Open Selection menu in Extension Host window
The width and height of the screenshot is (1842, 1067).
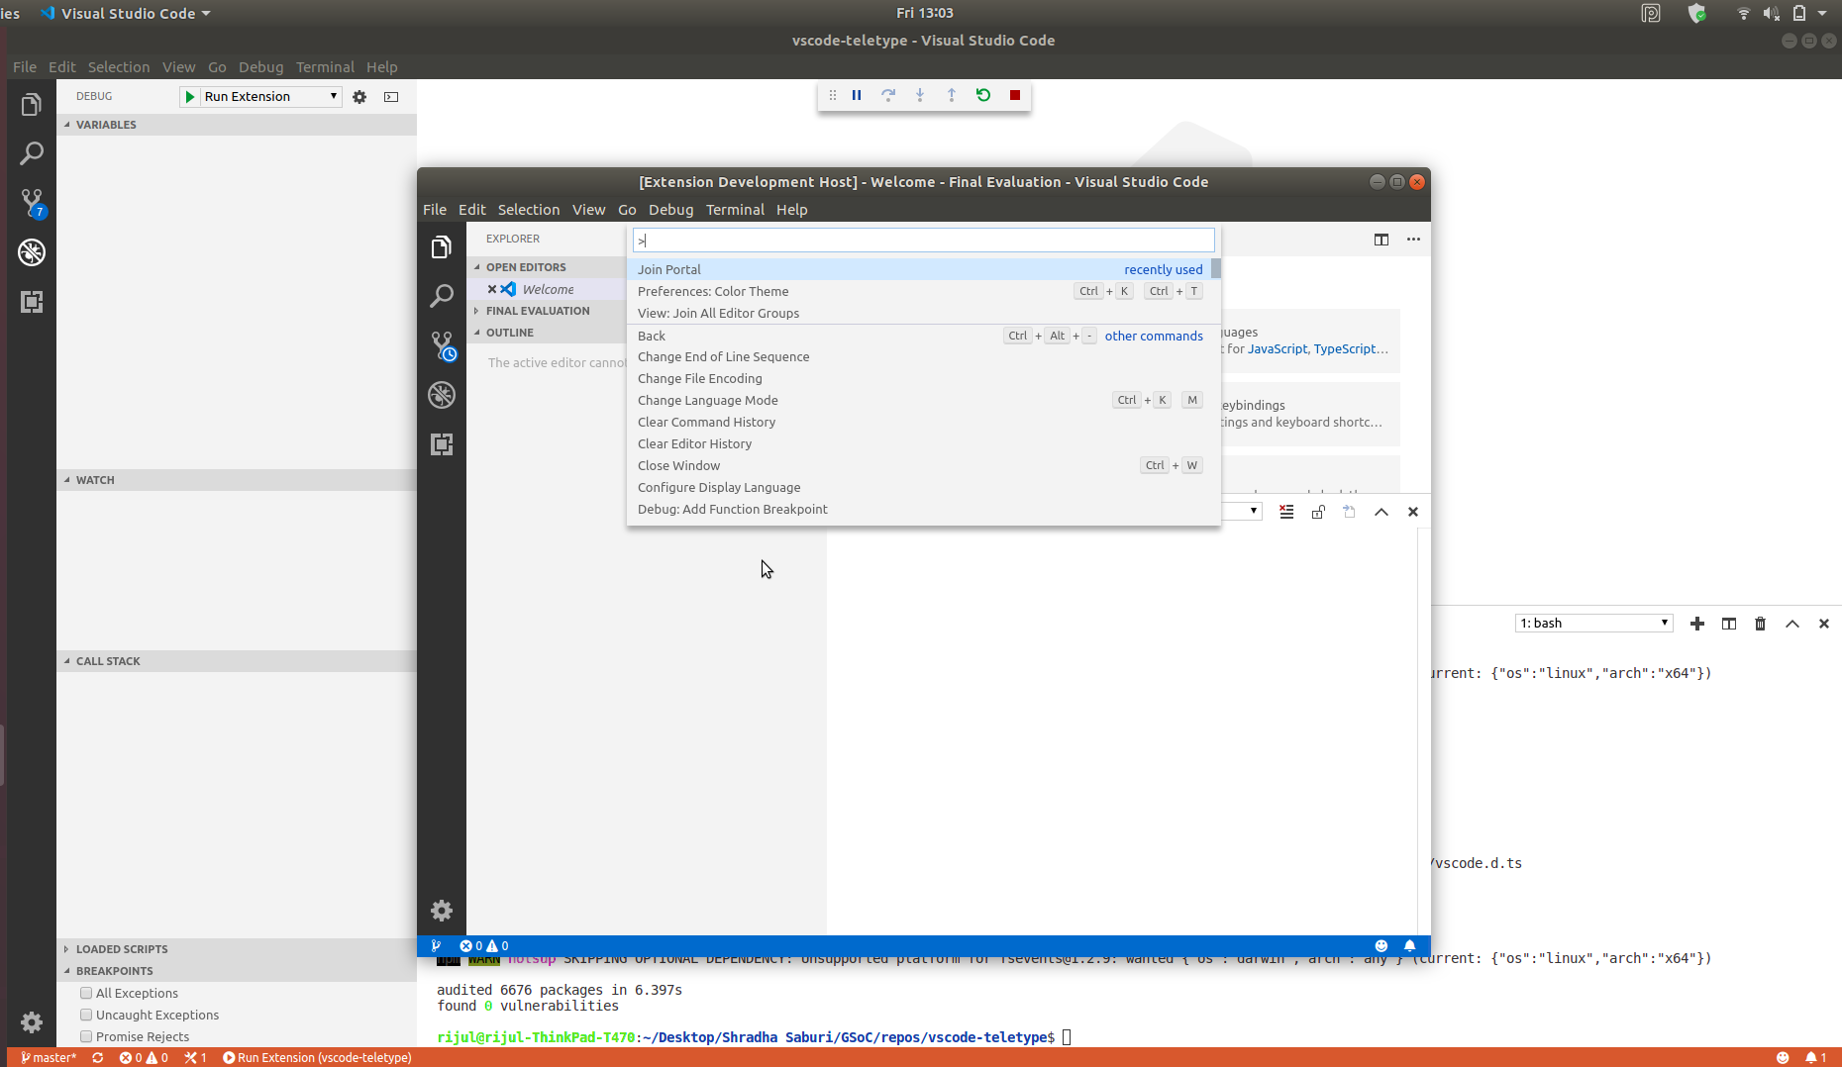[x=529, y=210]
